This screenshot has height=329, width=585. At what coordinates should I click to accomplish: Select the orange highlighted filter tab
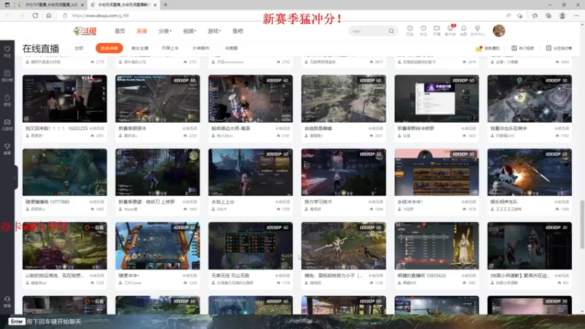tap(109, 48)
